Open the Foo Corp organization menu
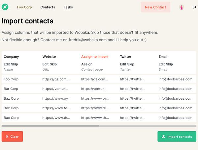The width and height of the screenshot is (198, 150). 24,7
